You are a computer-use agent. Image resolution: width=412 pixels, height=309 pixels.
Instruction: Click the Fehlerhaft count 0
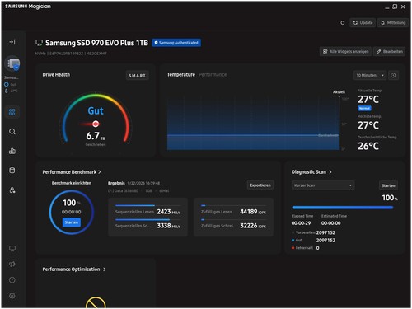[317, 248]
